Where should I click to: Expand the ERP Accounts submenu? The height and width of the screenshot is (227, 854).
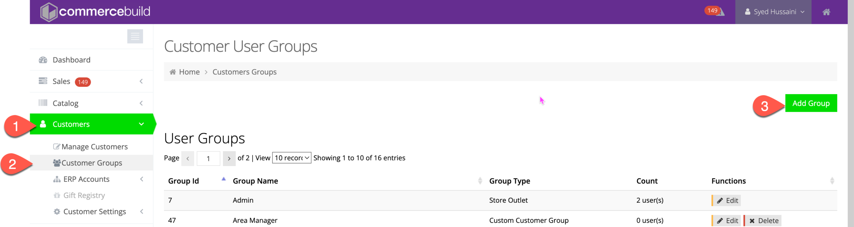[142, 179]
